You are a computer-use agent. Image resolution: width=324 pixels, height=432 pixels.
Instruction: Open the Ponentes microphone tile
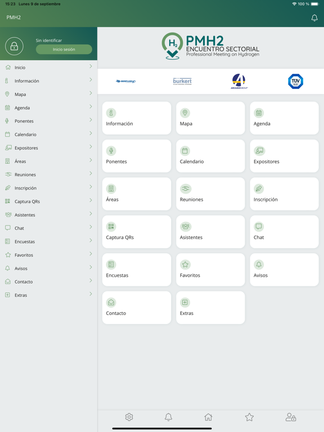[x=137, y=156]
